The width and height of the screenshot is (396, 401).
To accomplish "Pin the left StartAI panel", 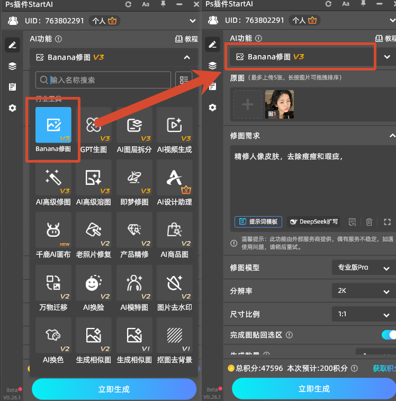I will (x=163, y=4).
